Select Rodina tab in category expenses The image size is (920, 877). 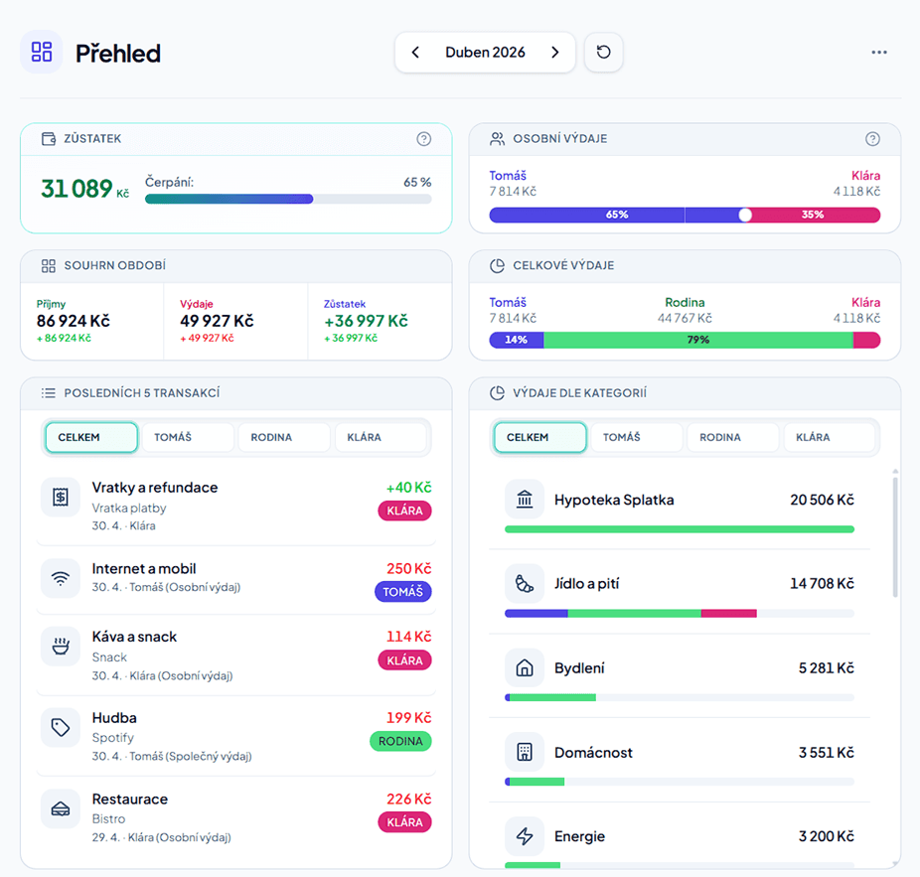point(733,437)
